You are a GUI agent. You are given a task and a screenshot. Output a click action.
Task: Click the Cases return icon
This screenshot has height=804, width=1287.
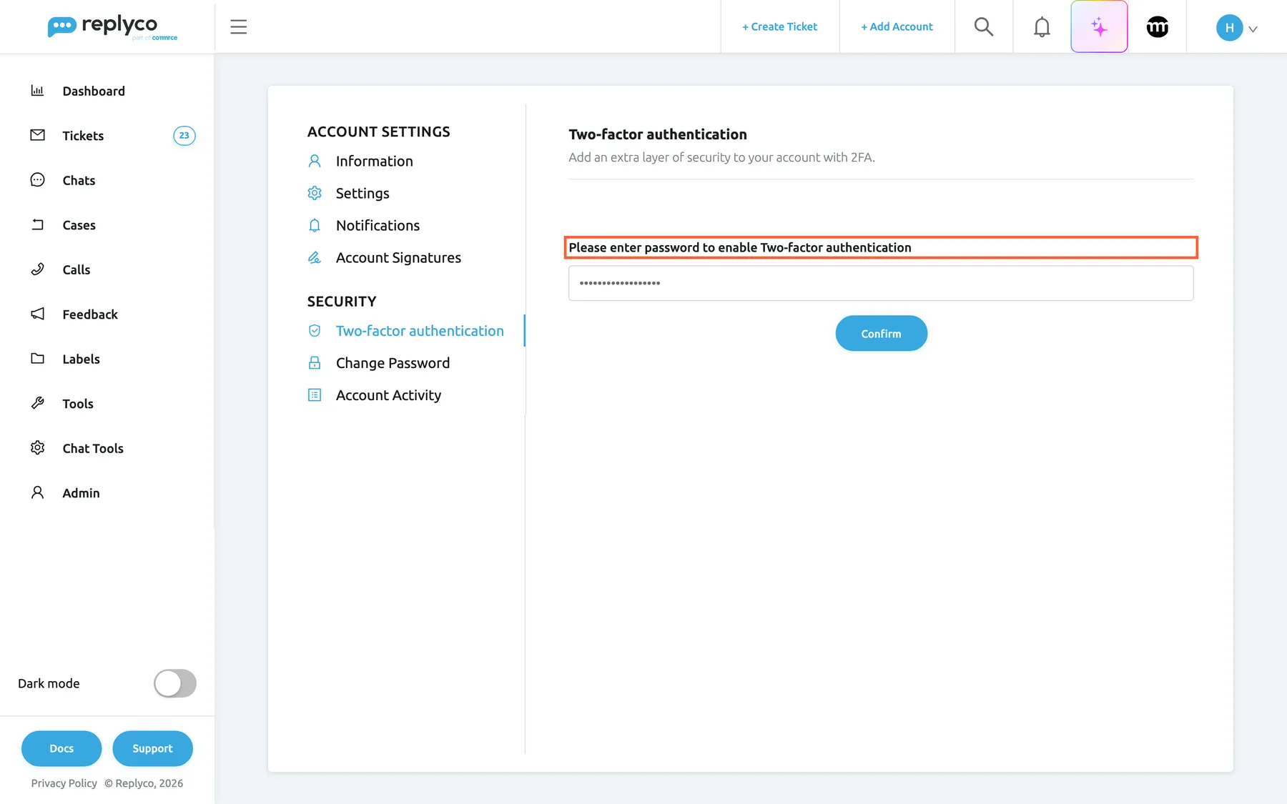click(37, 224)
